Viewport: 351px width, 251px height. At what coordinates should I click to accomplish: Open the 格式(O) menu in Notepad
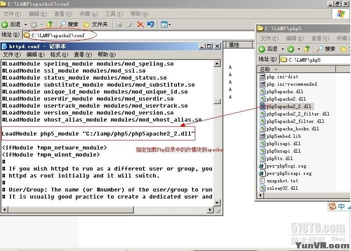(59, 54)
